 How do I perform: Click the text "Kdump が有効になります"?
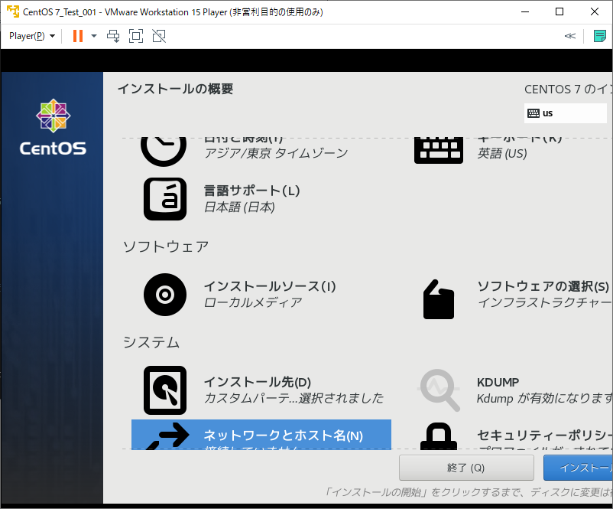tap(544, 398)
